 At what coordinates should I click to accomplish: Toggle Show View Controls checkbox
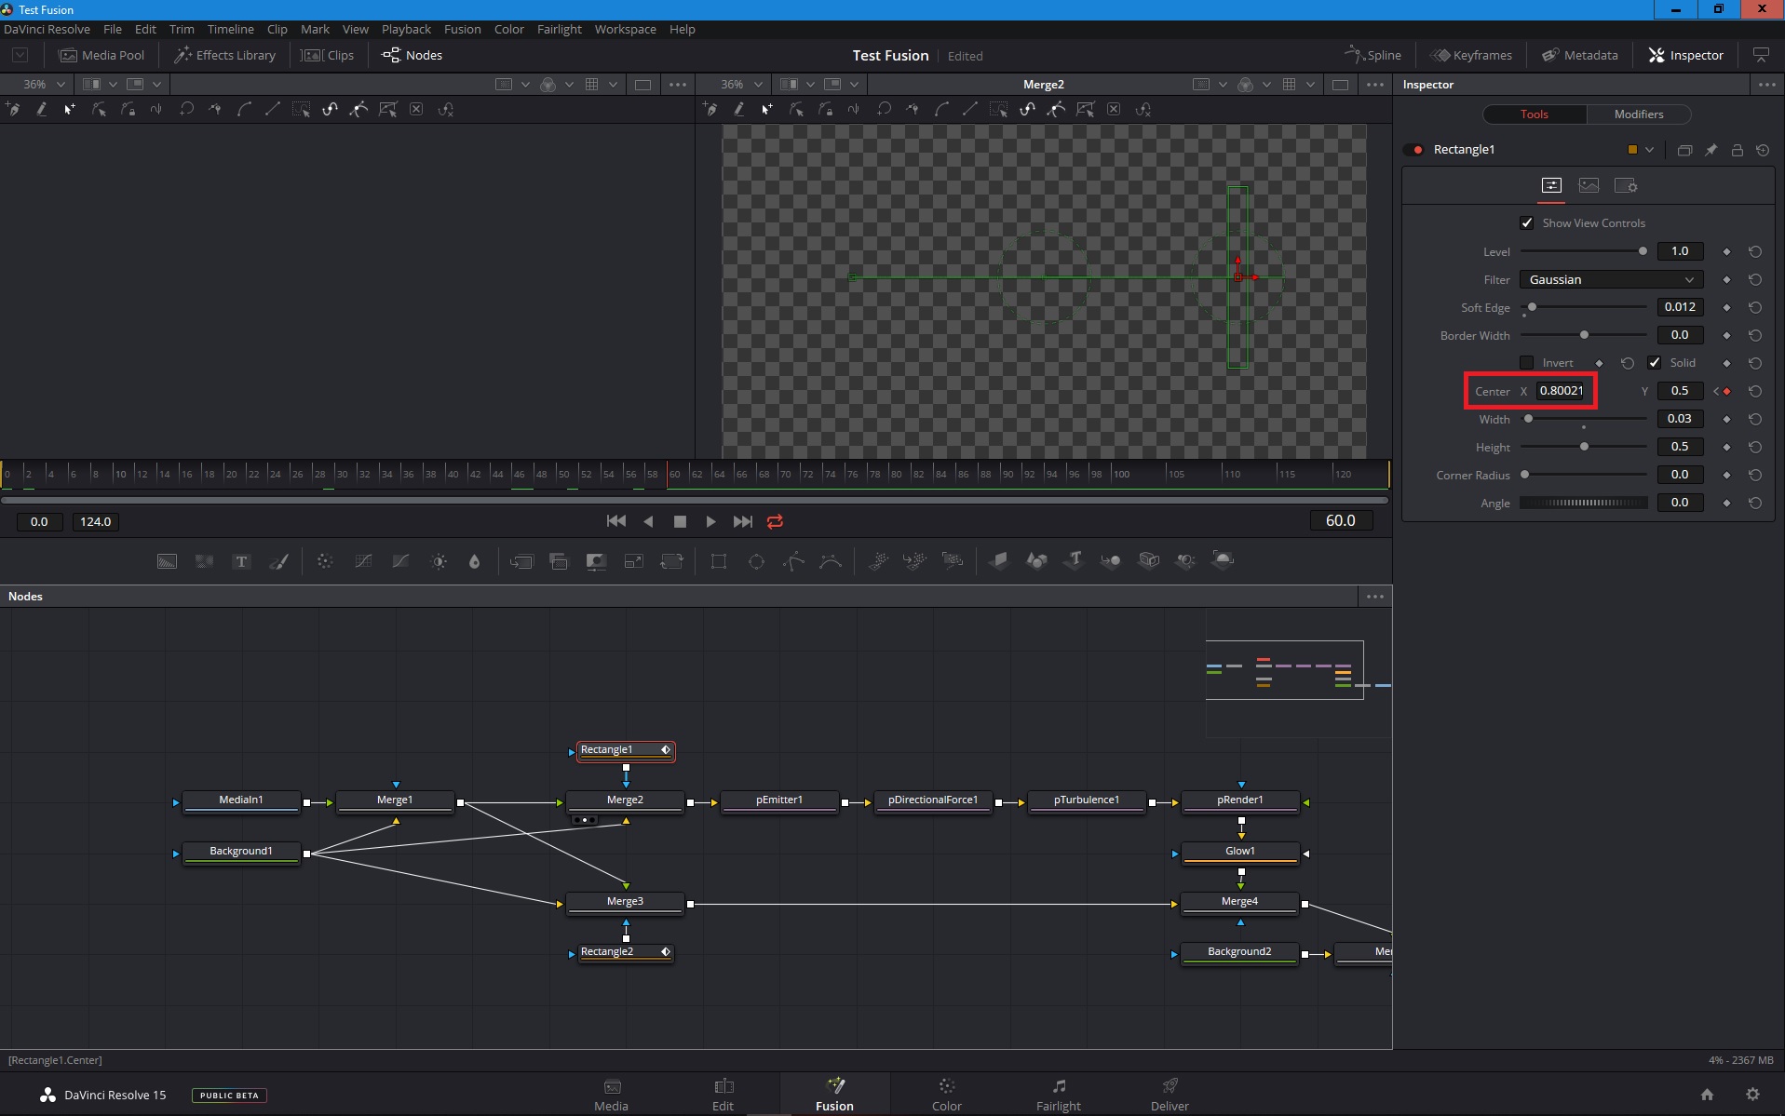tap(1526, 223)
